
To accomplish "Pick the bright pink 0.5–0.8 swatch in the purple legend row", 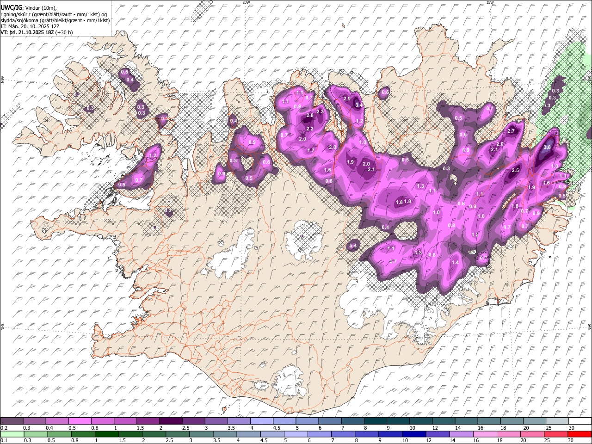I will [x=80, y=421].
